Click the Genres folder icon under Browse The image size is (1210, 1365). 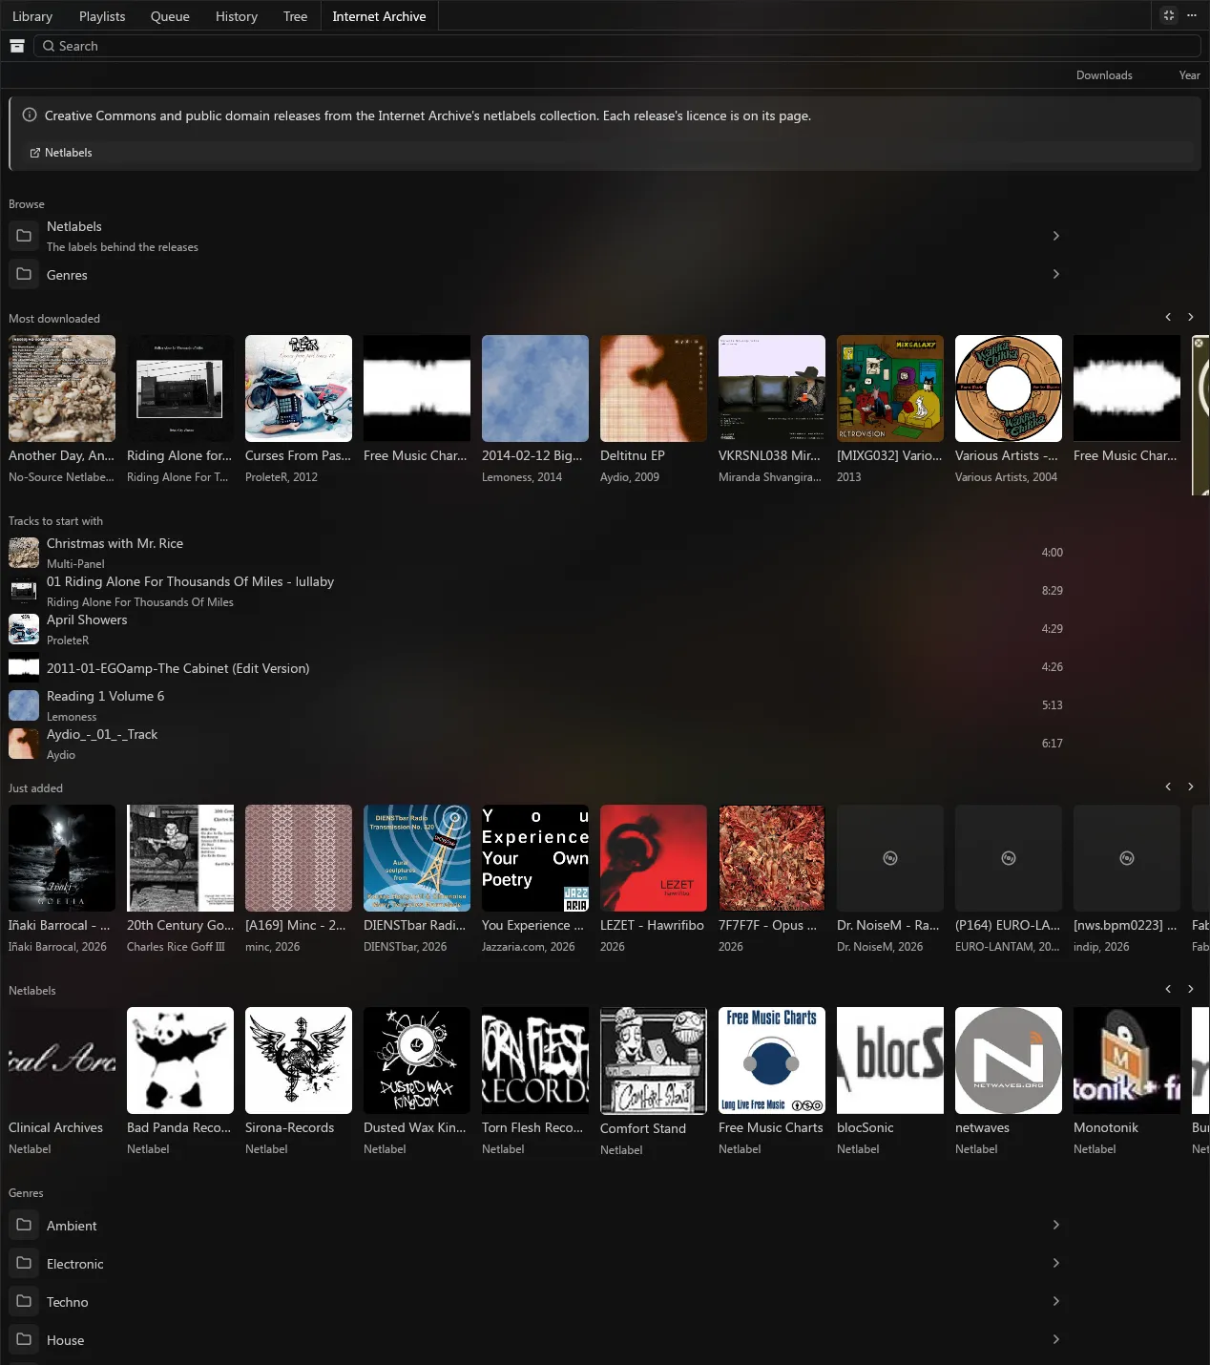point(24,274)
